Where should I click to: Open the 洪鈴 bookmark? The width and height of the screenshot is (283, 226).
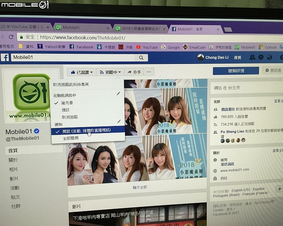[x=126, y=47]
